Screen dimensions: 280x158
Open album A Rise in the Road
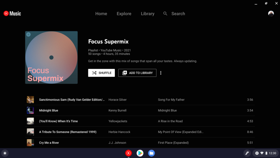point(170,121)
